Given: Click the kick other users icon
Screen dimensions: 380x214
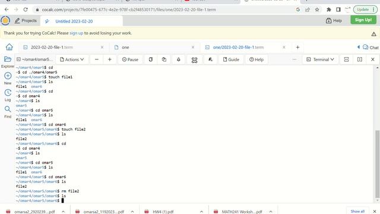Looking at the screenshot, I should tap(194, 59).
